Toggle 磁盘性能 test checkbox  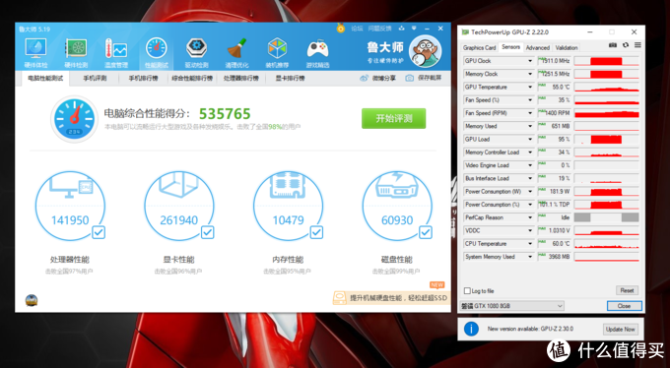point(426,232)
